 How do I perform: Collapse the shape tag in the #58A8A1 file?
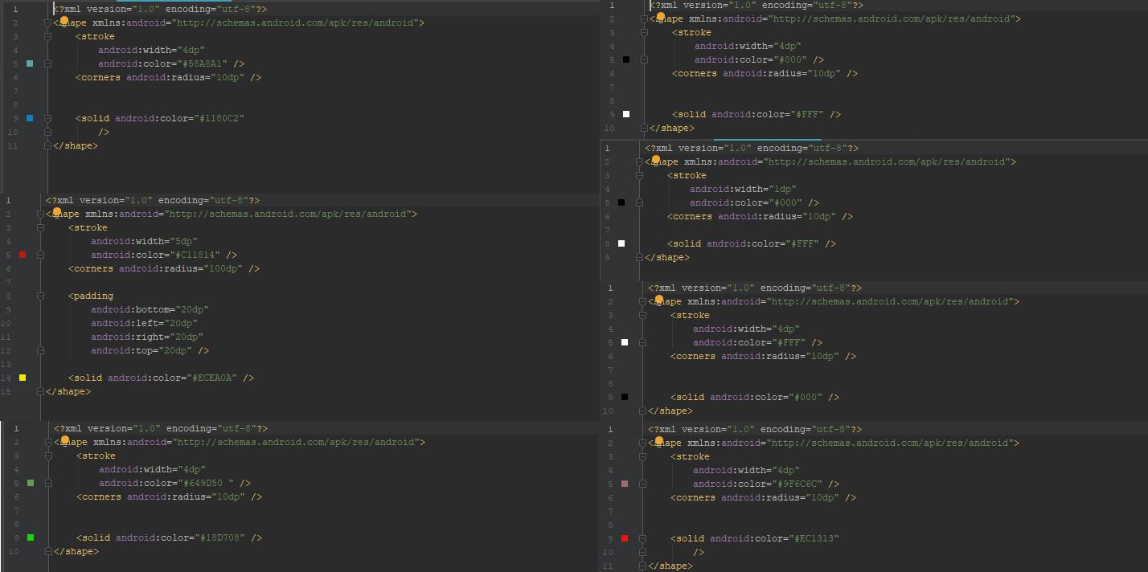[x=48, y=22]
